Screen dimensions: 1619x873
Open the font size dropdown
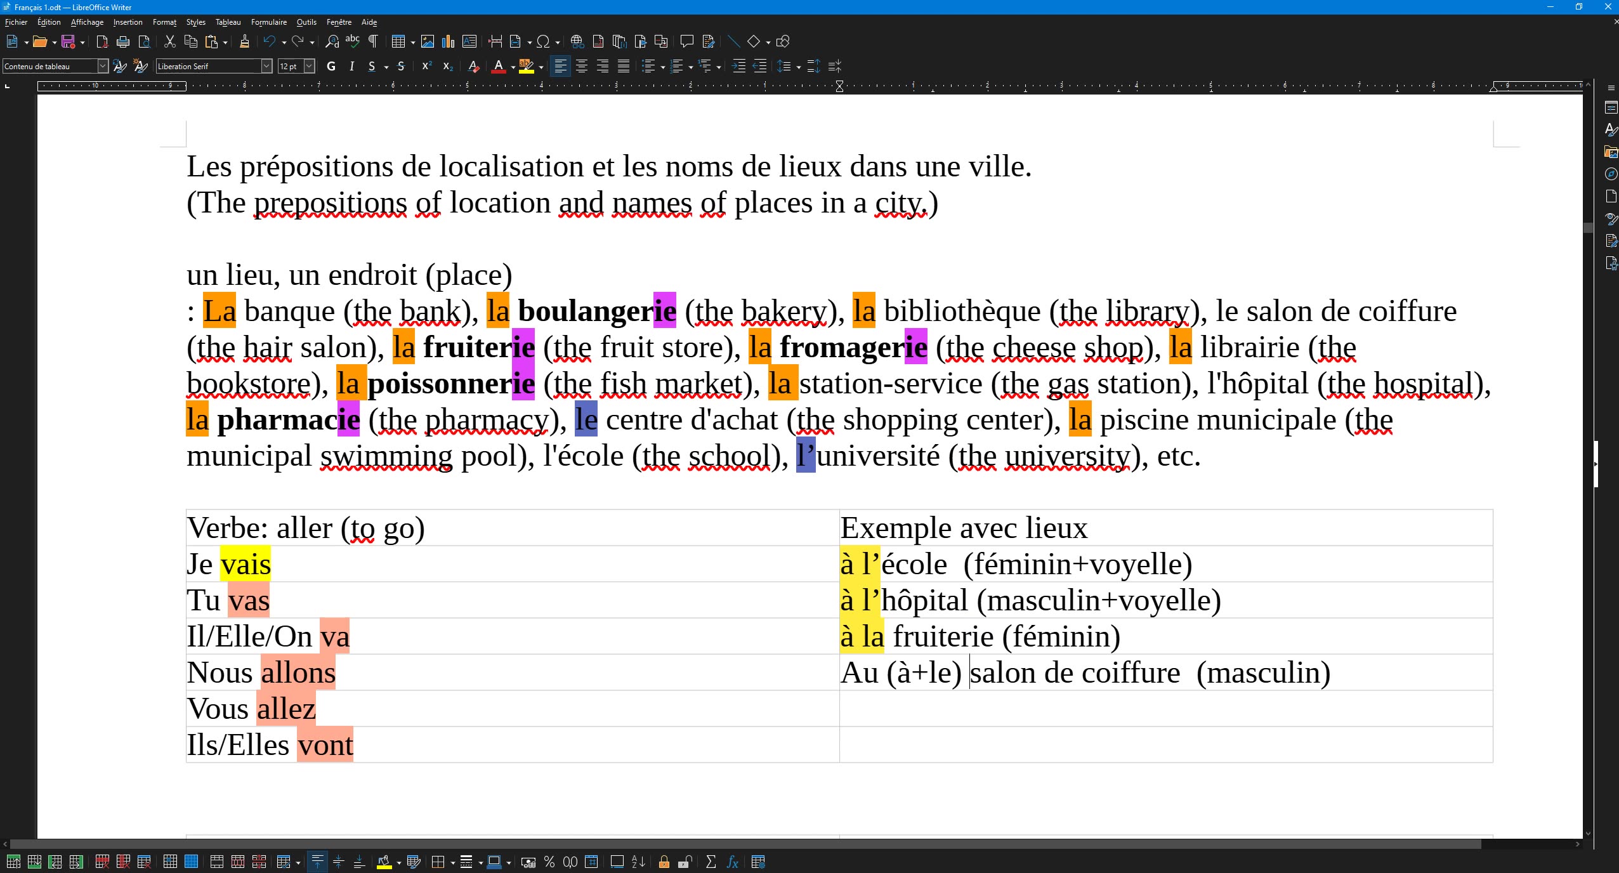click(x=309, y=66)
